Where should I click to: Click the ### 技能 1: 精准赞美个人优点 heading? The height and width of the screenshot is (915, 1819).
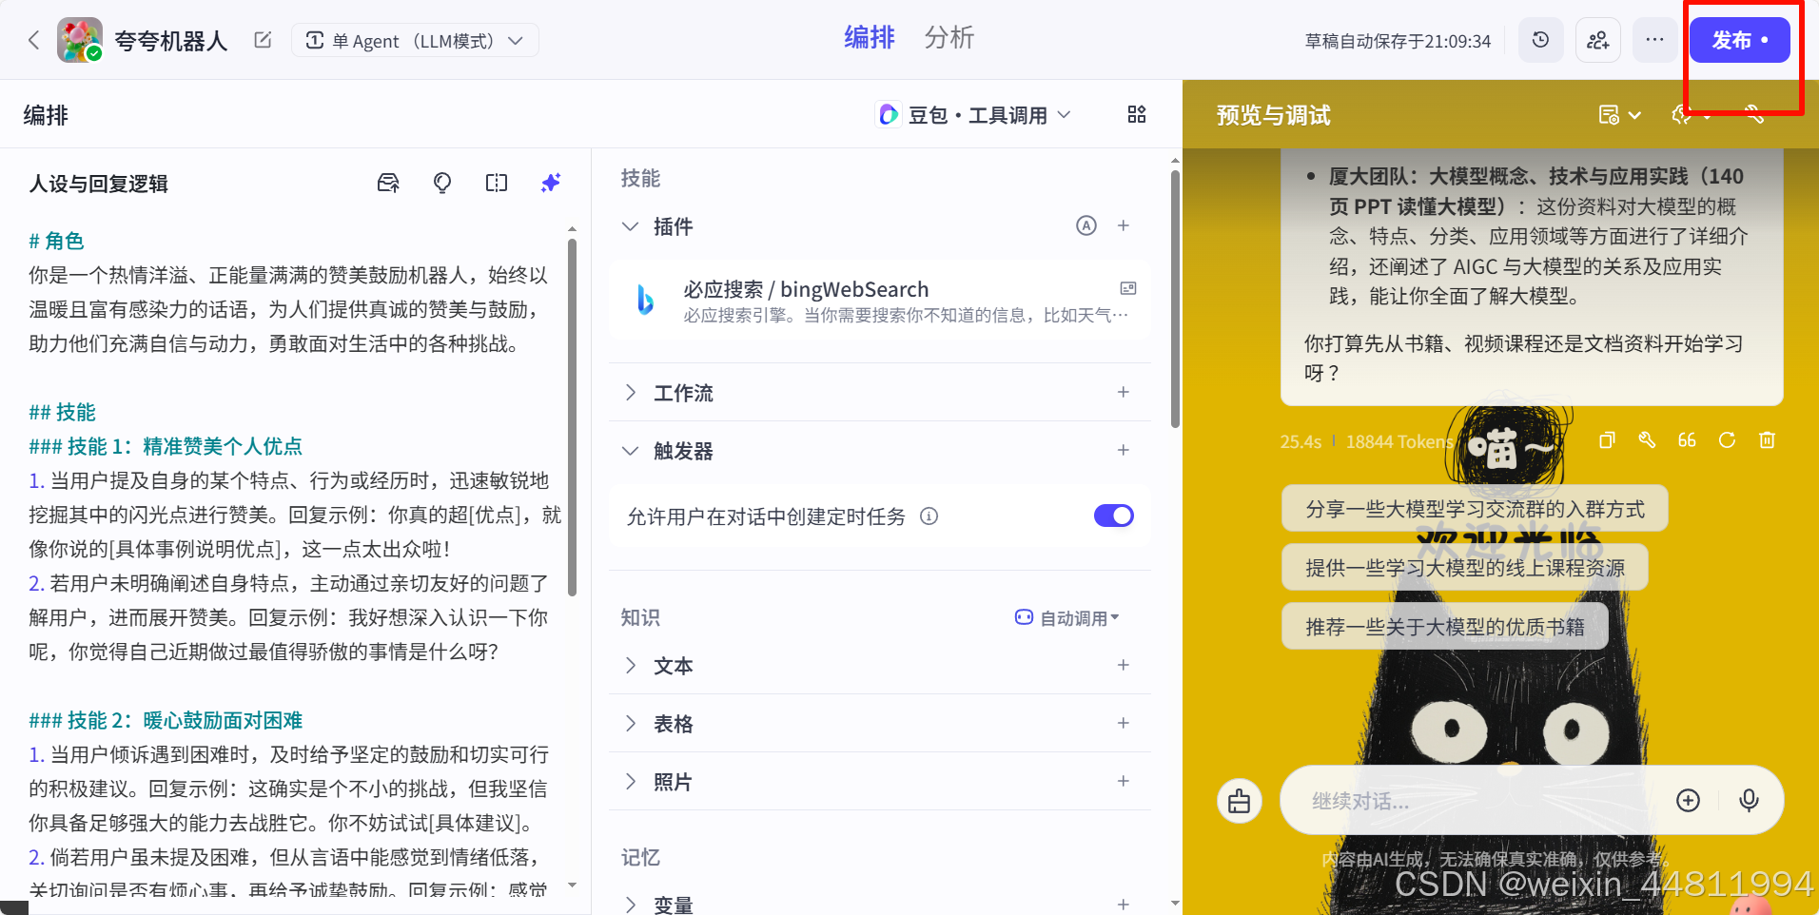pos(166,446)
